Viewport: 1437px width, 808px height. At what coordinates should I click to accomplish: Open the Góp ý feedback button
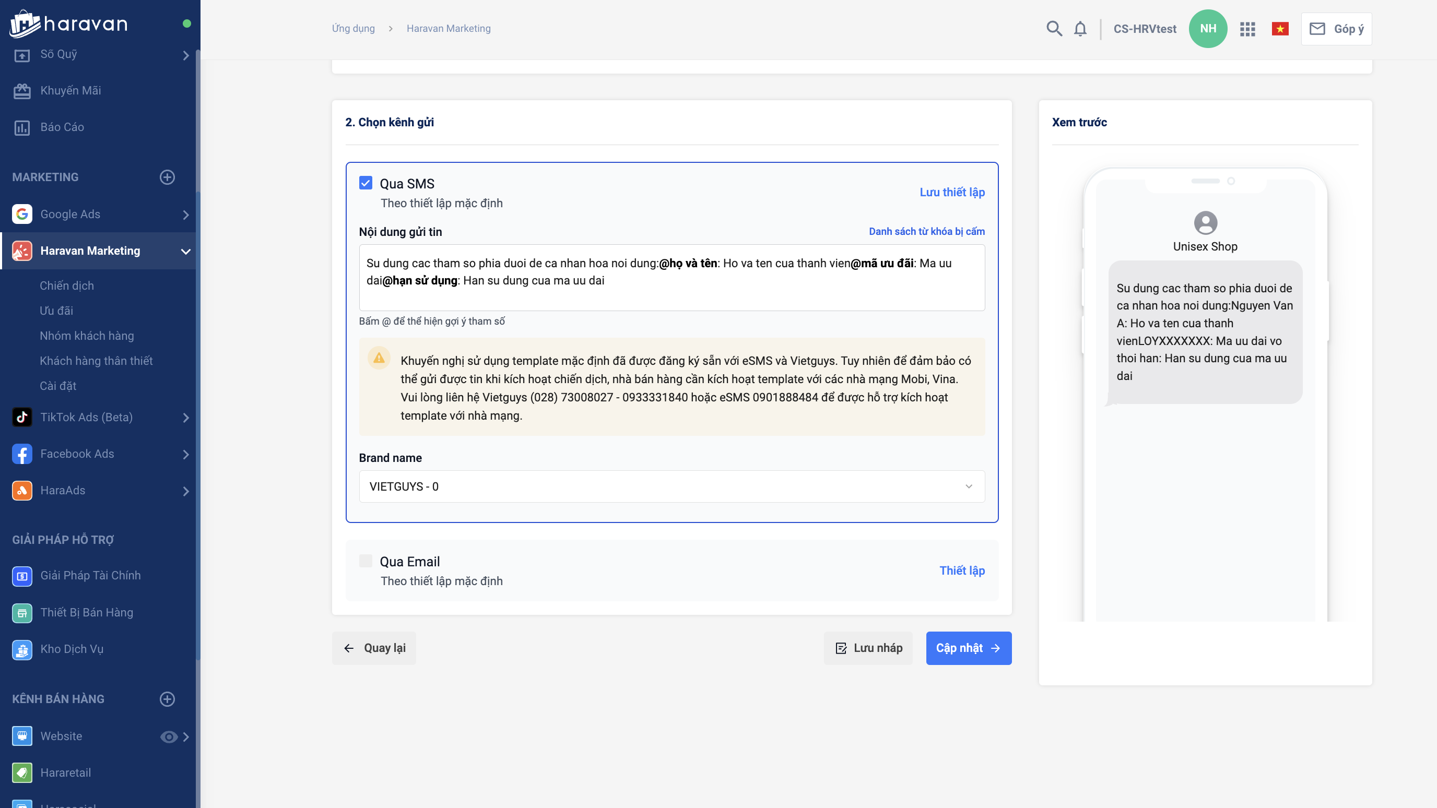point(1336,28)
